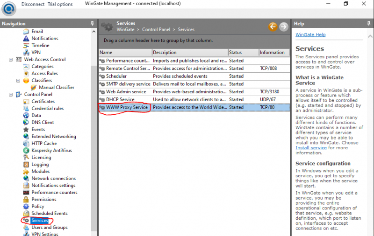
Task: Collapse the Control Panel tree node
Action: [x=11, y=95]
